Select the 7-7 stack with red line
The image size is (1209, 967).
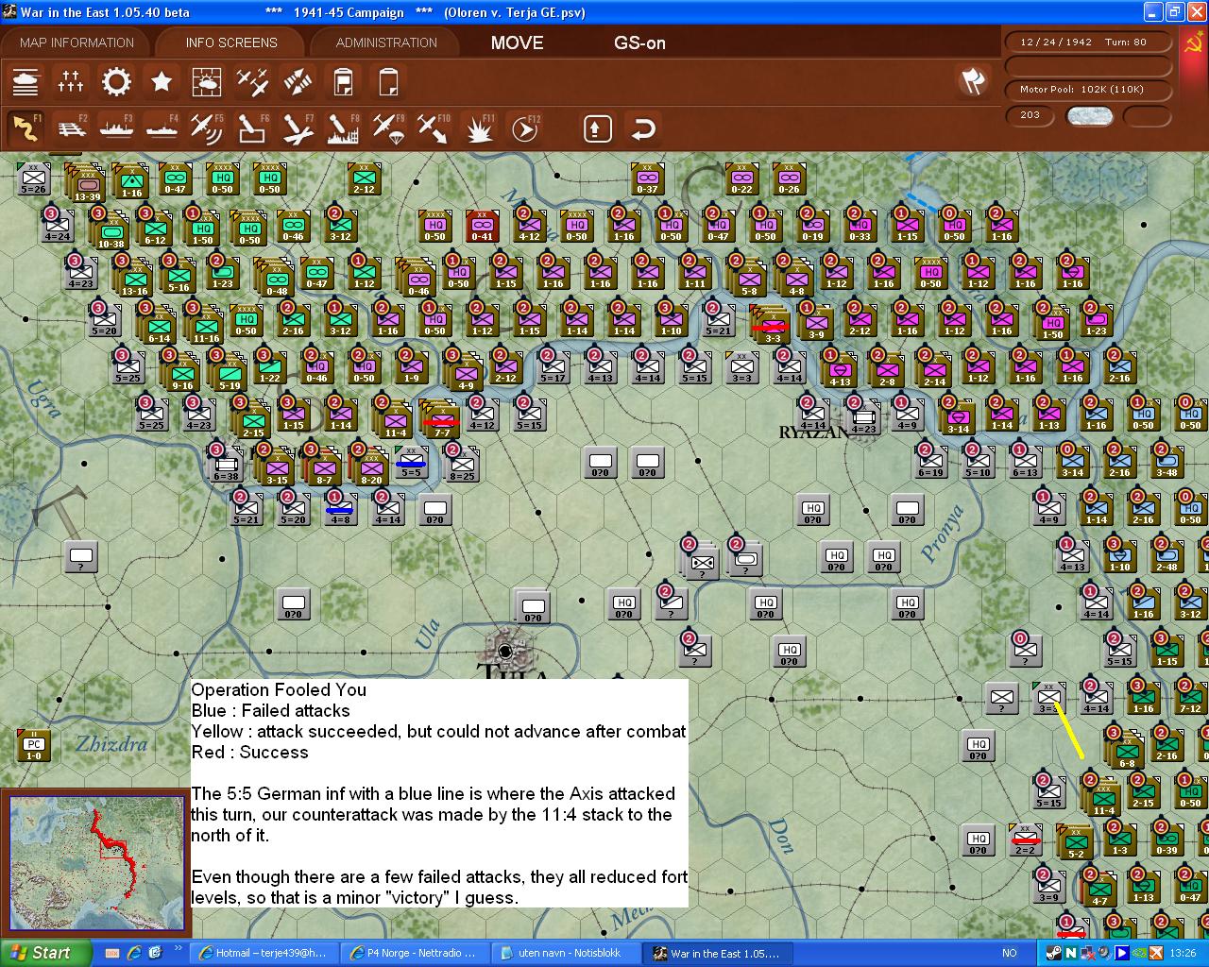click(x=440, y=417)
